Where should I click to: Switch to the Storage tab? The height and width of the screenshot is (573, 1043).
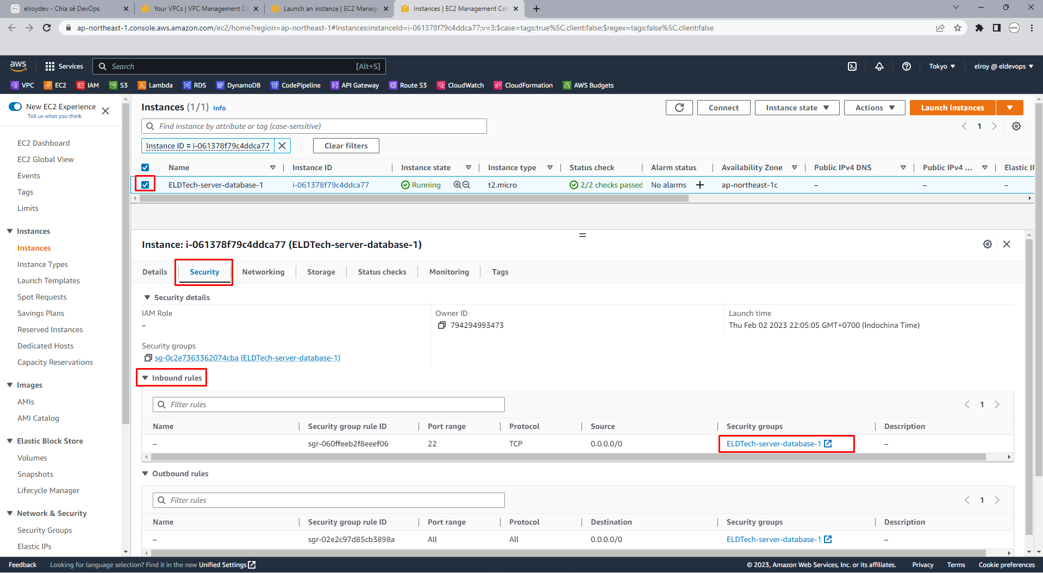click(x=321, y=272)
